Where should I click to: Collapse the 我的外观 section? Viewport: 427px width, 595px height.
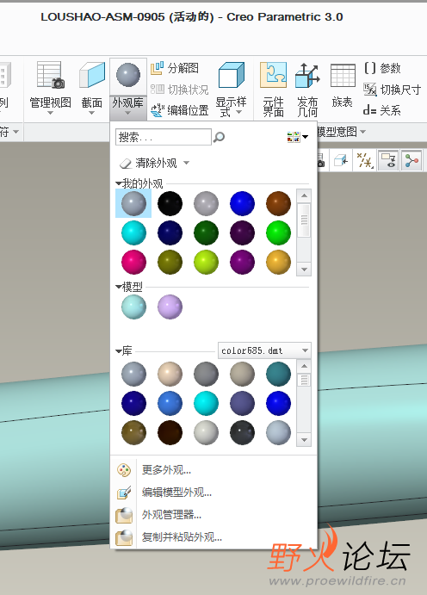(119, 184)
